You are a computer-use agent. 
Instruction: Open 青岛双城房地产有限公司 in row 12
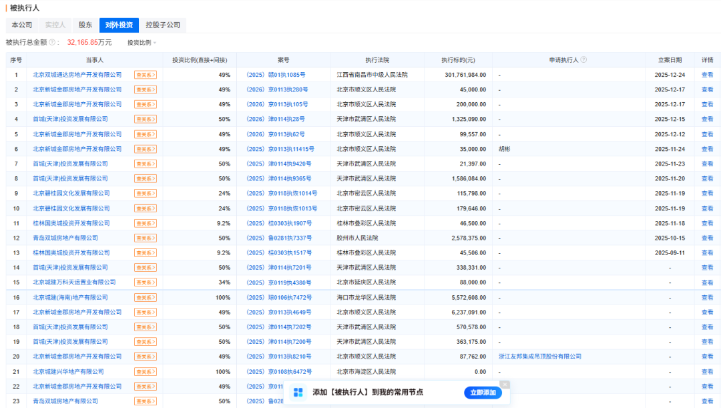(x=65, y=237)
